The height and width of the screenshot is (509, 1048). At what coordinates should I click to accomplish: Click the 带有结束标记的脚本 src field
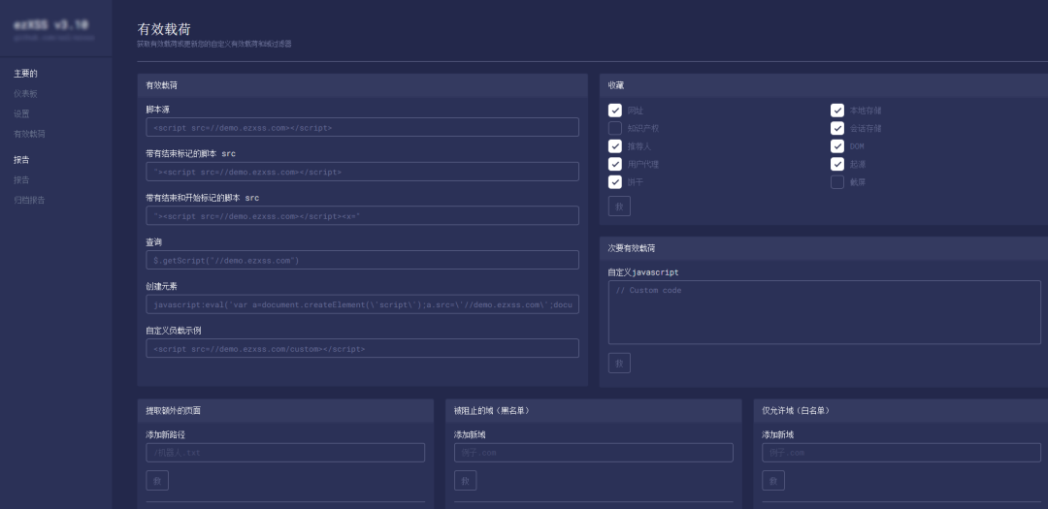point(362,172)
